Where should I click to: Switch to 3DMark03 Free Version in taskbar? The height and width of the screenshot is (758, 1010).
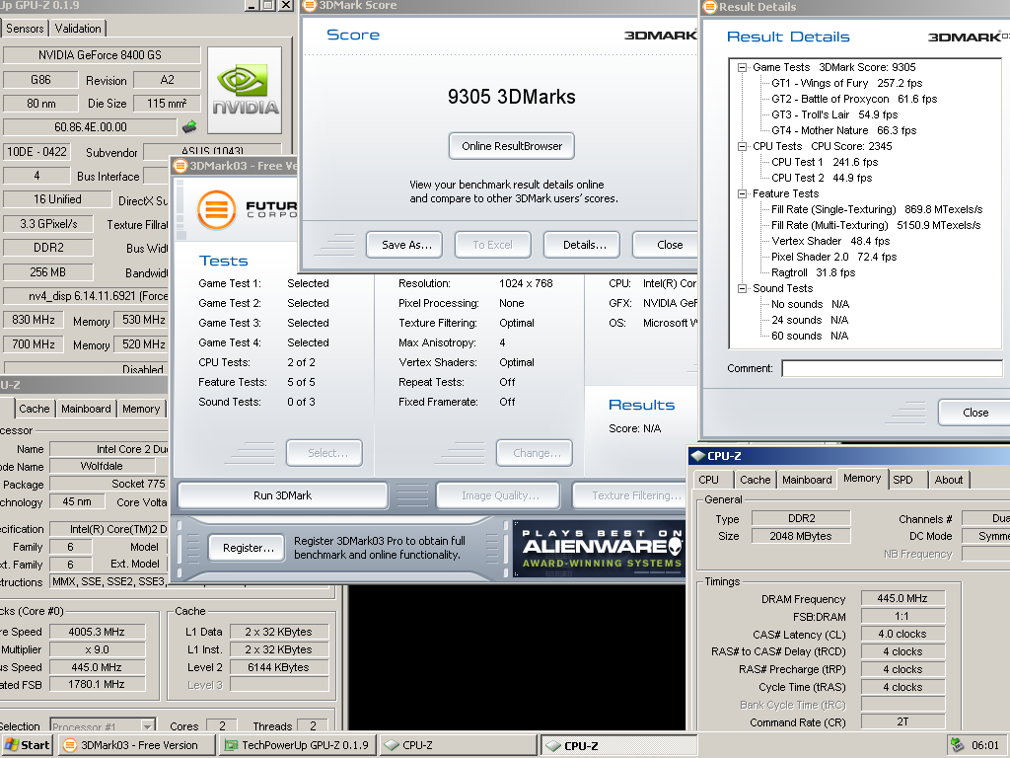137,745
